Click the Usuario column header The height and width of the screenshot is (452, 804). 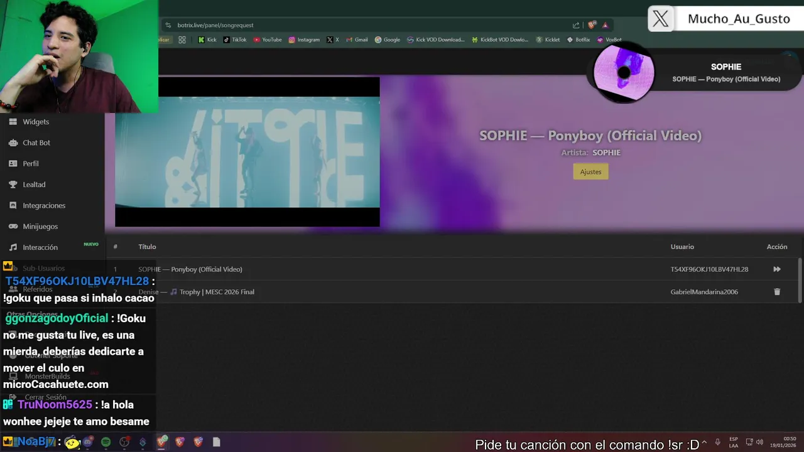(x=682, y=247)
